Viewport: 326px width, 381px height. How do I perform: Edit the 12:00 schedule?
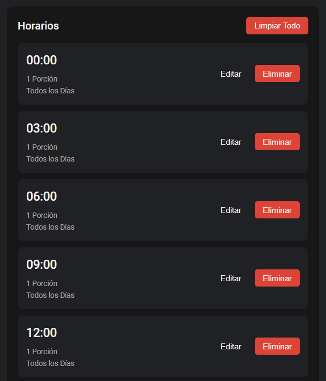tap(231, 347)
